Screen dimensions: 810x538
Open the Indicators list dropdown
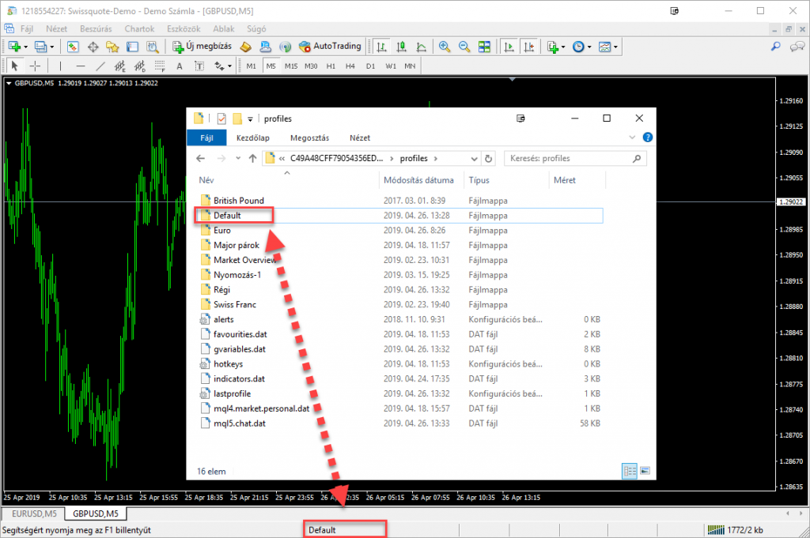pyautogui.click(x=563, y=47)
